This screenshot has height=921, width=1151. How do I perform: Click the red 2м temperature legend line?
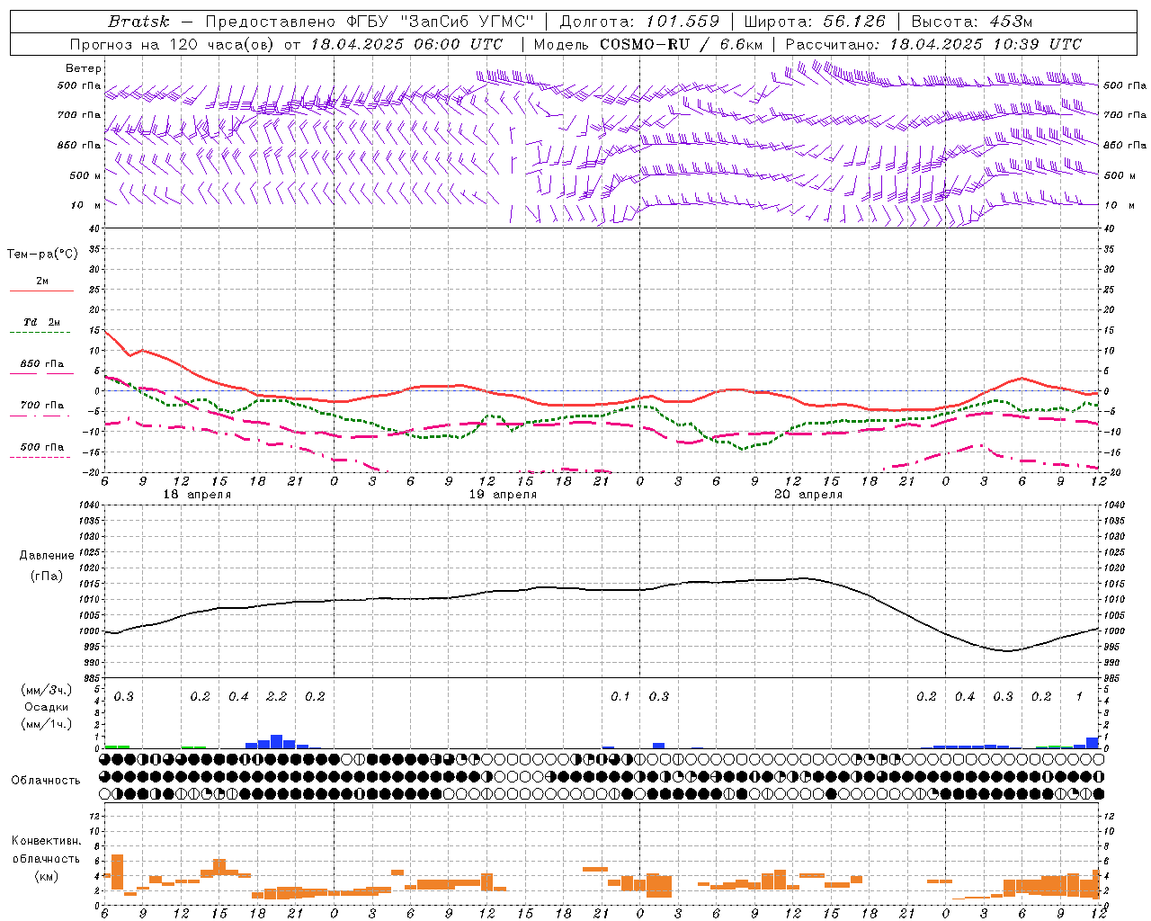click(41, 291)
